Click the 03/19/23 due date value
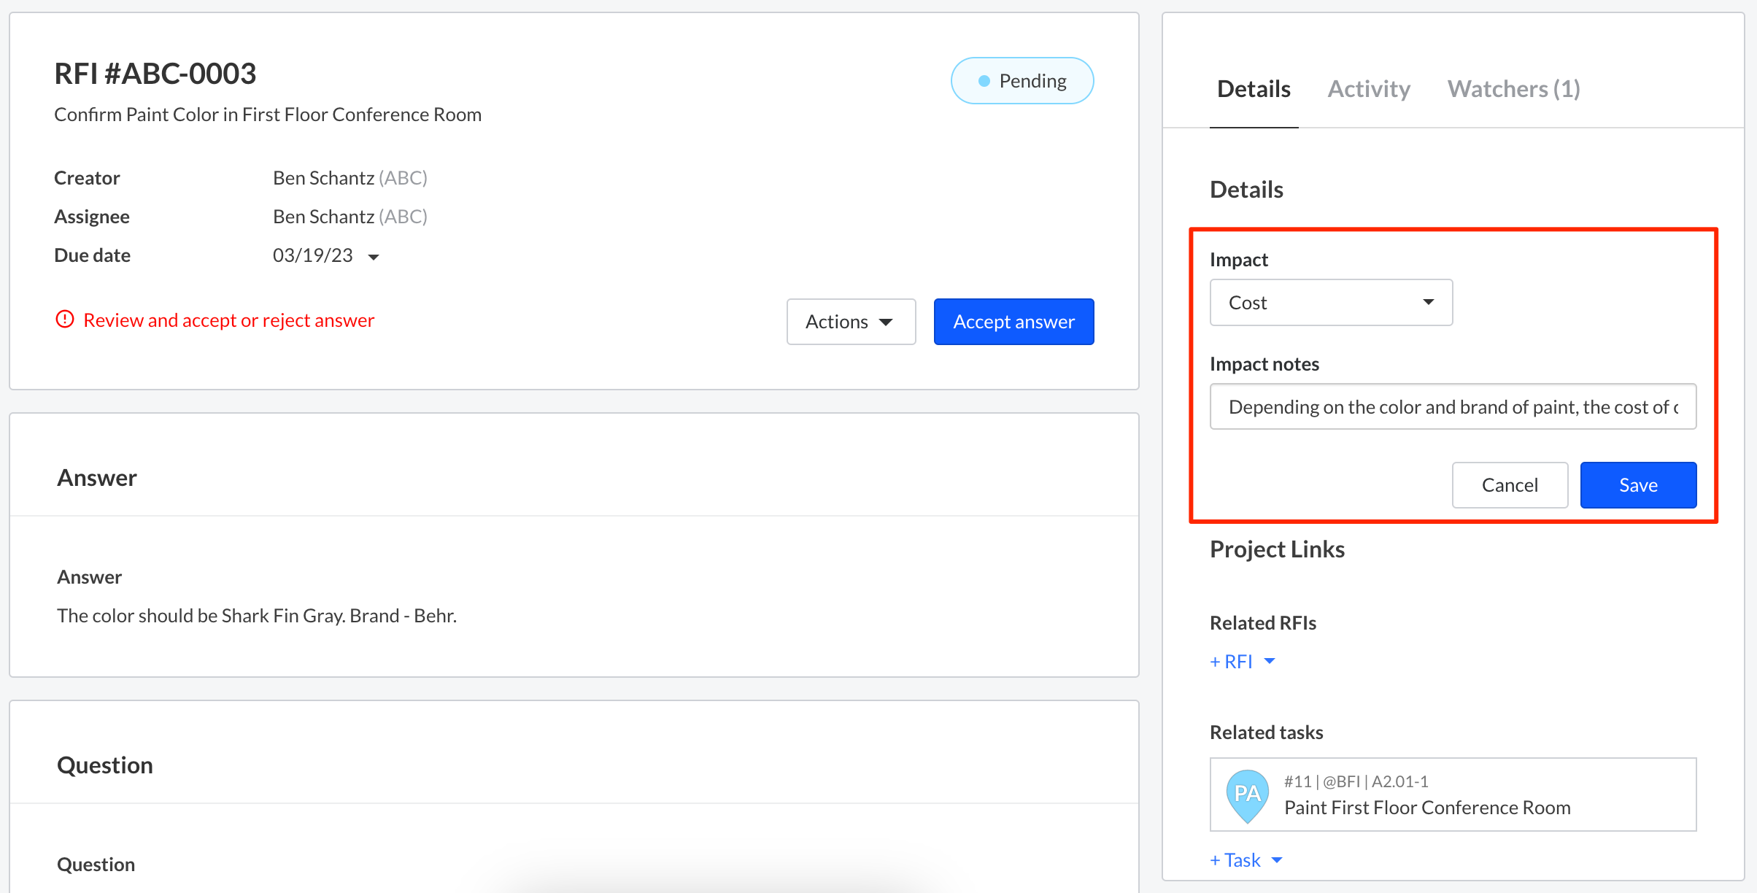Image resolution: width=1757 pixels, height=893 pixels. pyautogui.click(x=312, y=256)
